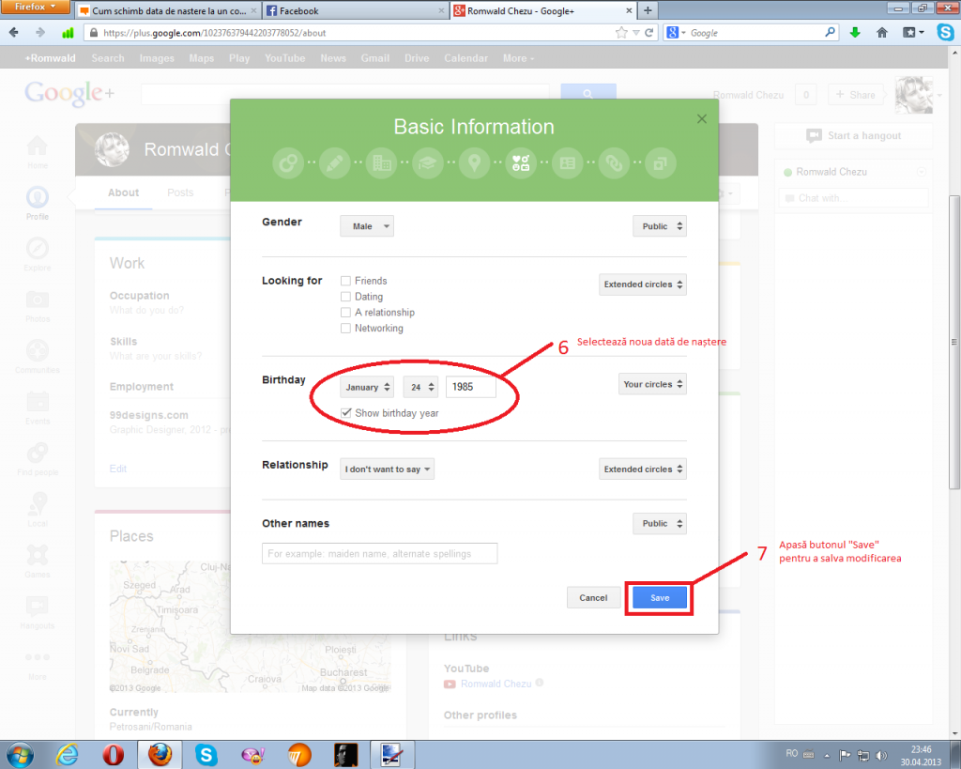Open Local in Google+ sidebar
Screen dimensions: 961x769
click(38, 510)
